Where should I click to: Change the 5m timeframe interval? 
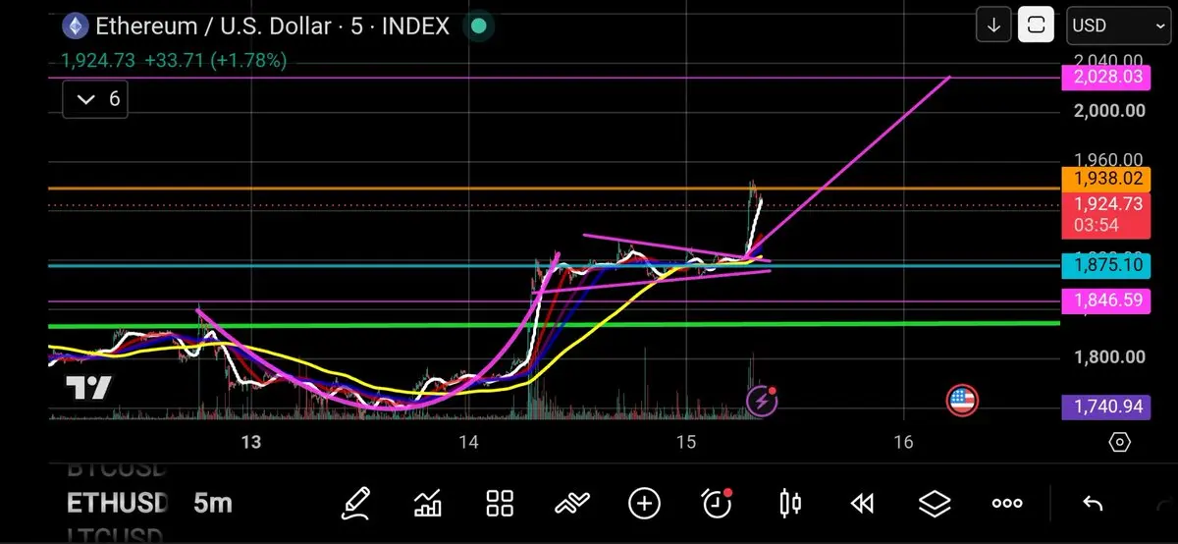(213, 504)
